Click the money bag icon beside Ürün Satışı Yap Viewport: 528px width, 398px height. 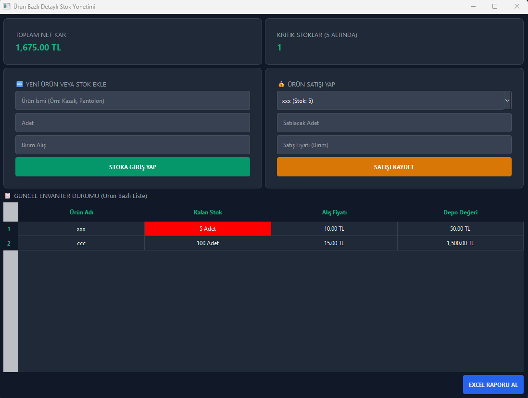[281, 84]
